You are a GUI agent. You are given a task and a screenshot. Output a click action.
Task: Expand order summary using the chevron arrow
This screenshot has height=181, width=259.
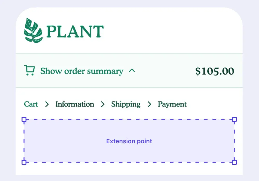pos(132,71)
